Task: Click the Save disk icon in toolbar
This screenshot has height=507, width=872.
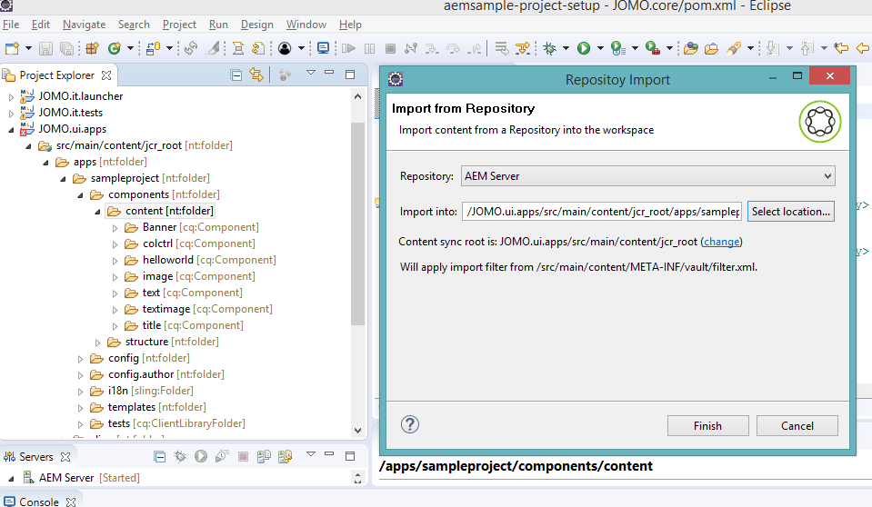Action: pyautogui.click(x=45, y=48)
